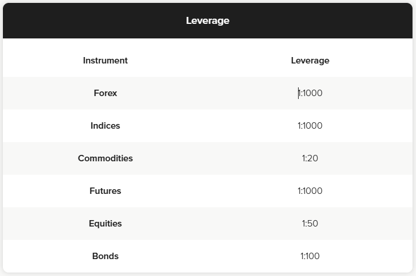Click the Instrument column header
The width and height of the screenshot is (416, 276).
[105, 61]
